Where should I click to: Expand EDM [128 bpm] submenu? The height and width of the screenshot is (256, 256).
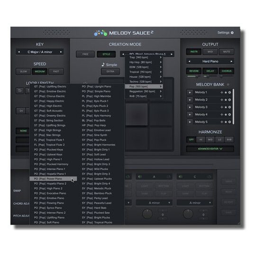click(x=144, y=67)
